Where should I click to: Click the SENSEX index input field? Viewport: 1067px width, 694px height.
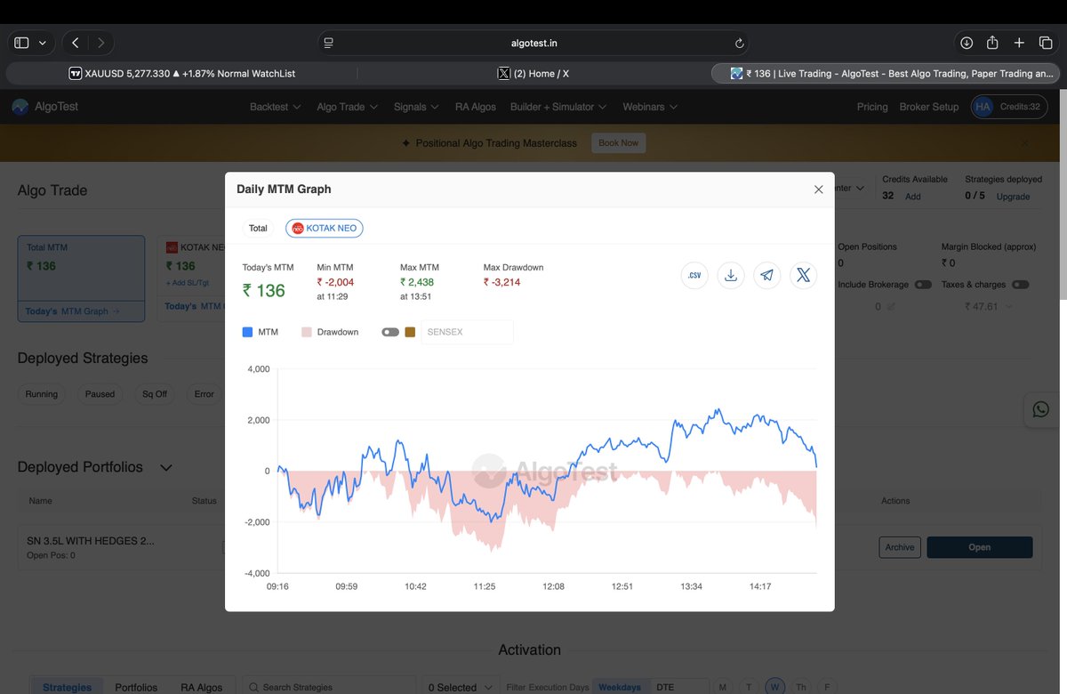[x=467, y=332]
